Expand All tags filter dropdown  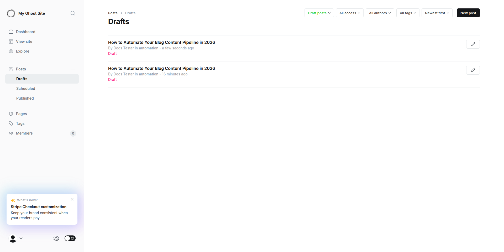[x=408, y=13]
